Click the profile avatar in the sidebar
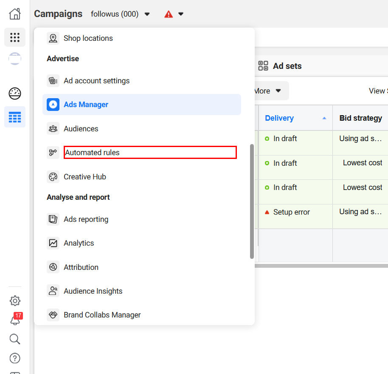 (15, 59)
